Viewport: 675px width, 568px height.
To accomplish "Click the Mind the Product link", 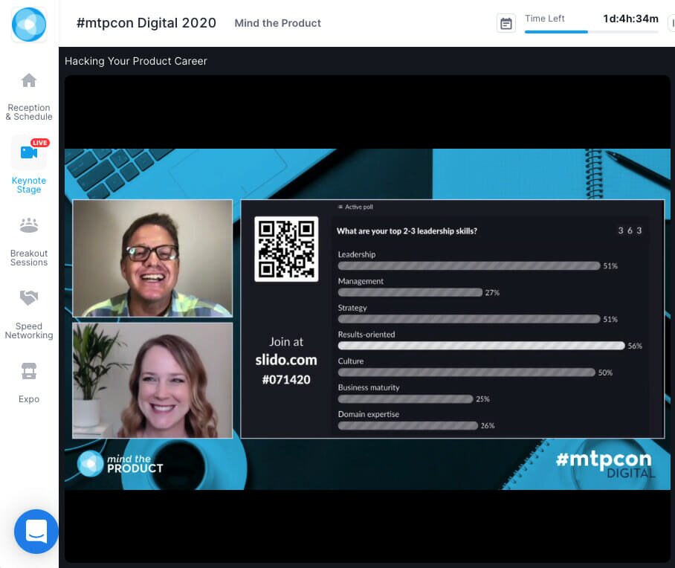I will [x=277, y=23].
